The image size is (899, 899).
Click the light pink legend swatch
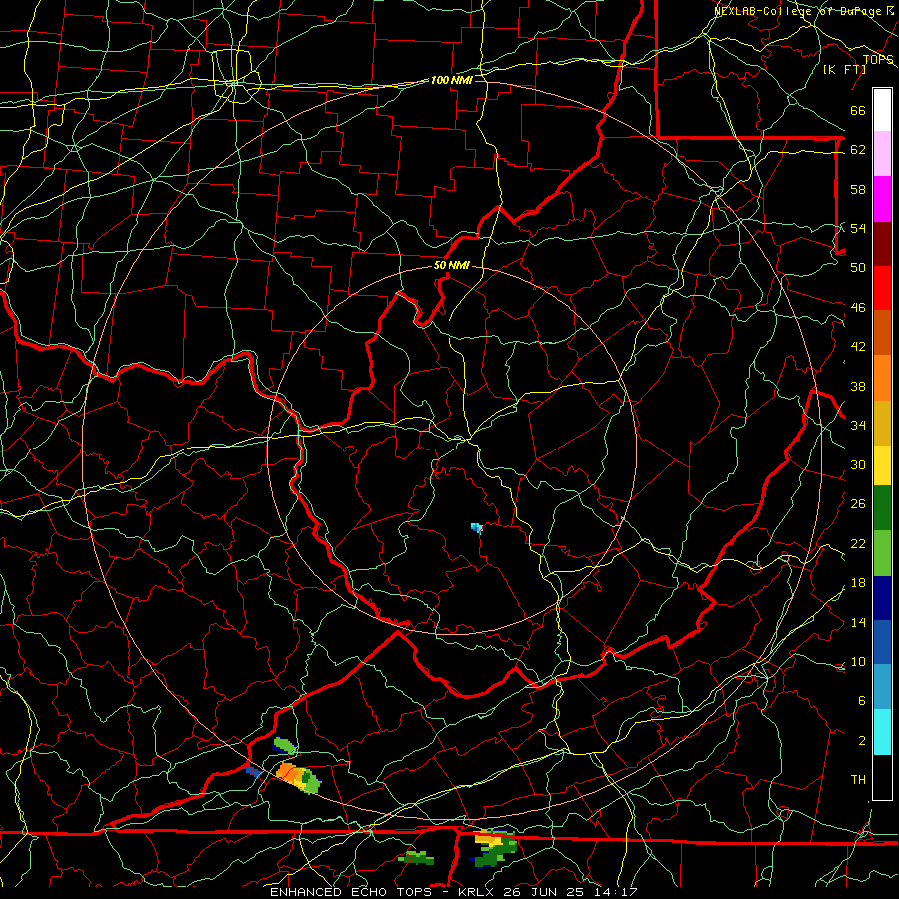point(882,153)
